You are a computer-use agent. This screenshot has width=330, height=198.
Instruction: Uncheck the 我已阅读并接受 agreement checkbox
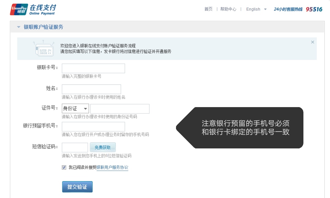click(x=64, y=167)
